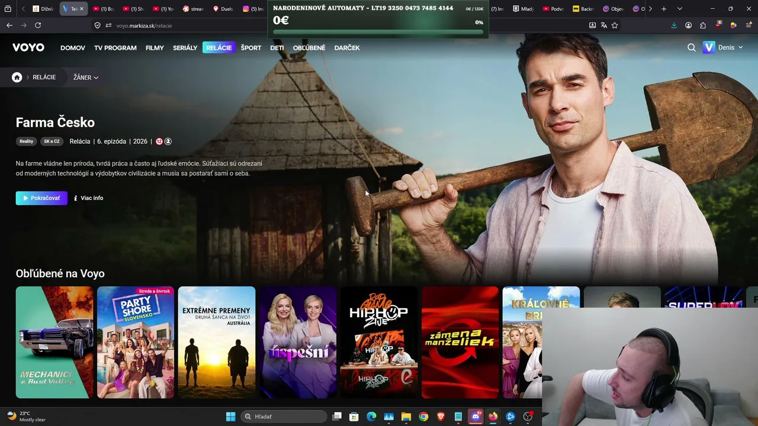This screenshot has height=426, width=758.
Task: Open the Firefox sidebar tabs icon
Action: 8,9
